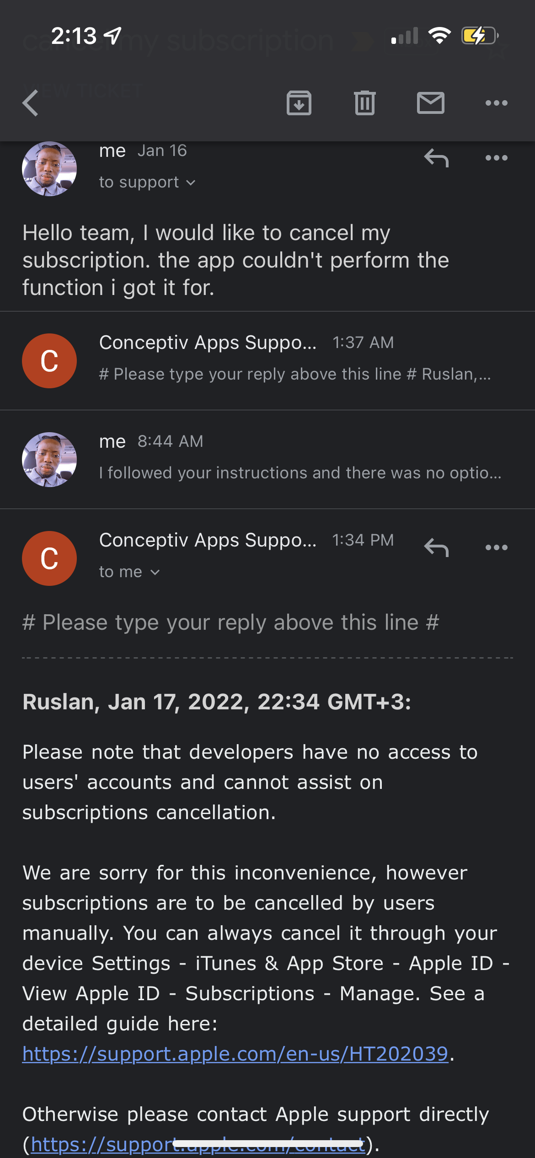Expand the 'to support' recipient details
Image resolution: width=535 pixels, height=1158 pixels.
coord(147,182)
